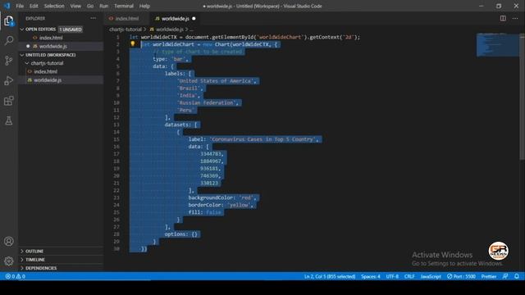The image size is (525, 295).
Task: Click the borderColor 'yellow' value
Action: coord(239,205)
